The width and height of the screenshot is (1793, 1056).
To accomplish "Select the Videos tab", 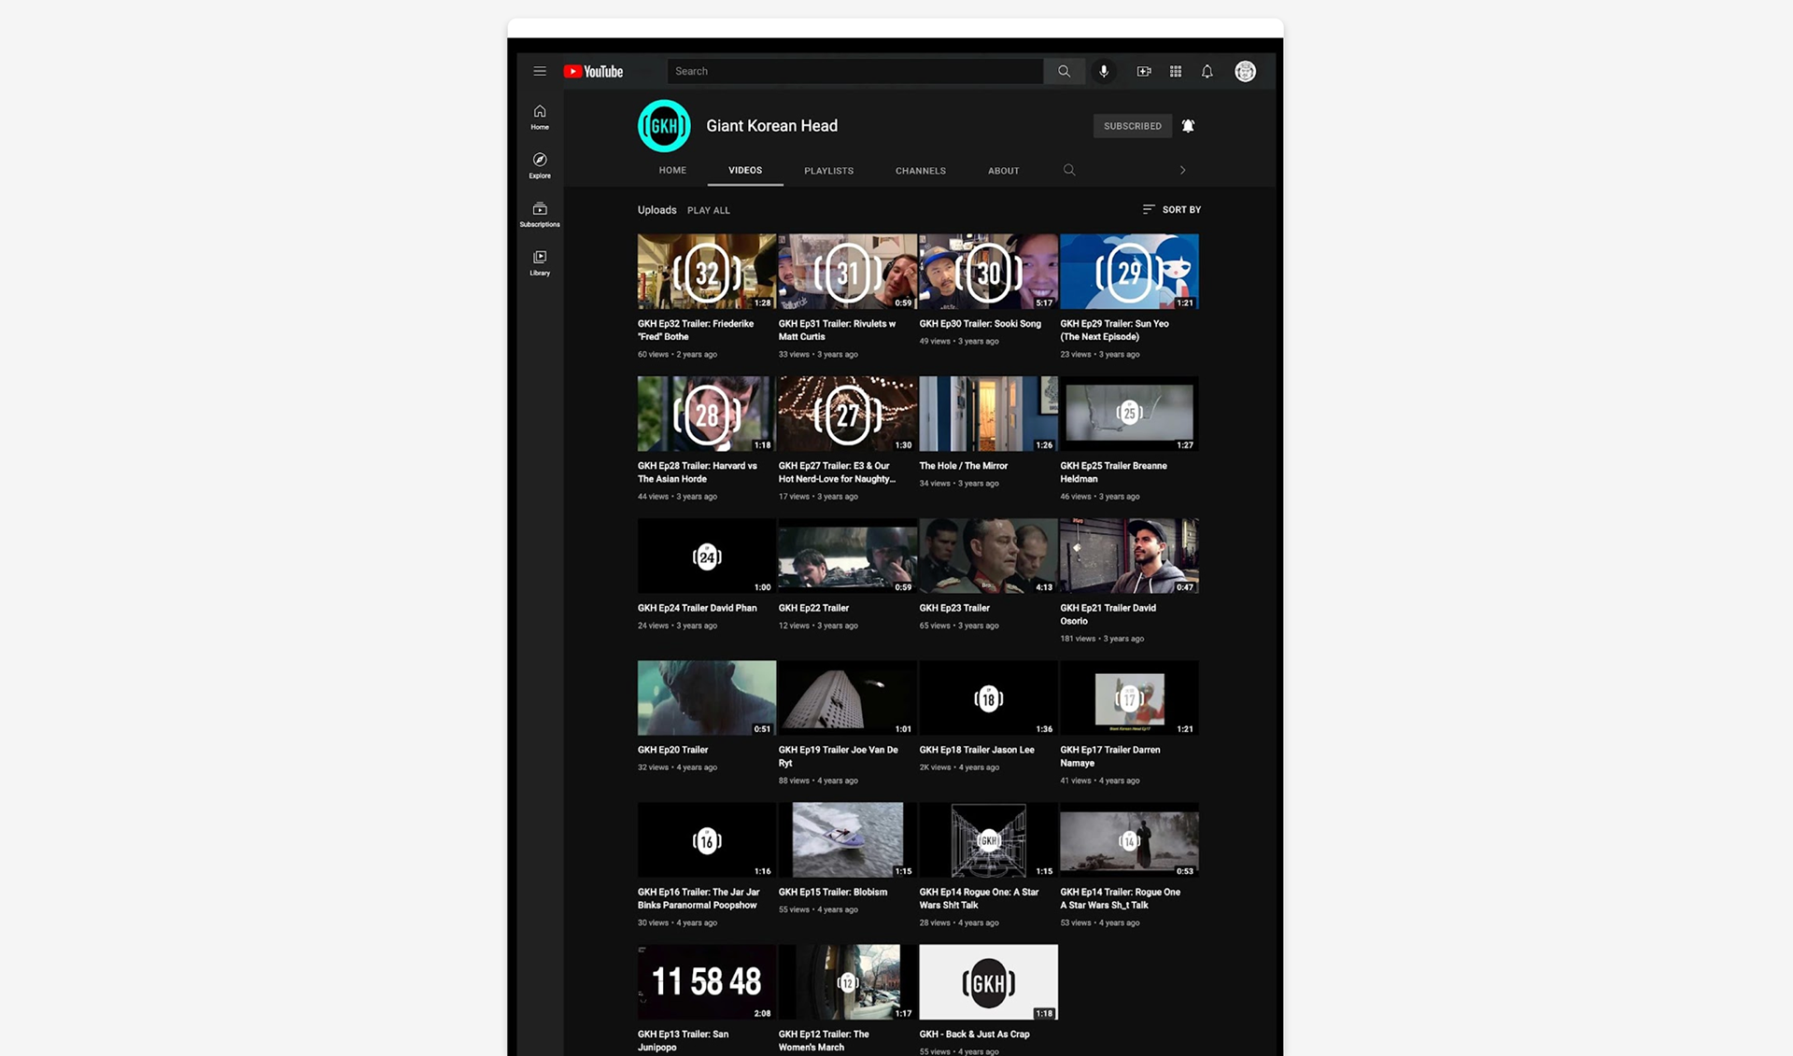I will point(745,170).
